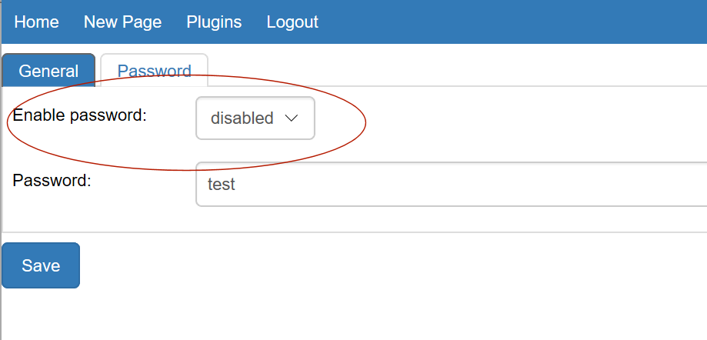Place cursor after 'test' in password box
Screen dimensions: 707x340
[236, 185]
